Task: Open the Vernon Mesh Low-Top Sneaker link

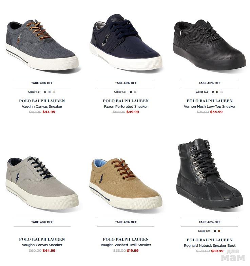Action: click(x=210, y=107)
